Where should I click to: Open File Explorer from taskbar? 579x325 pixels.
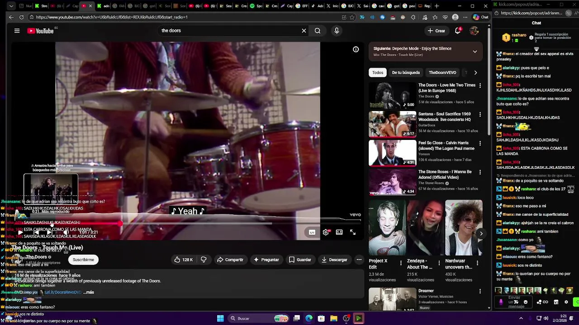[333, 318]
